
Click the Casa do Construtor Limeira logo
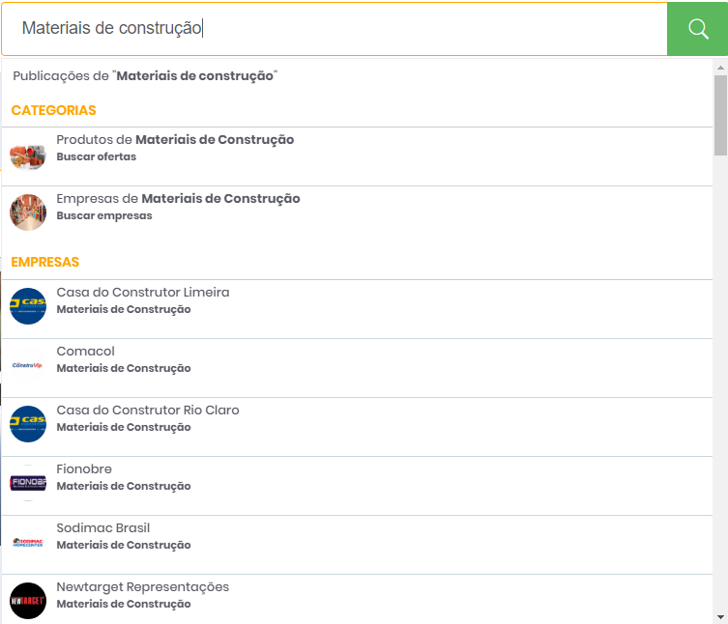coord(28,306)
